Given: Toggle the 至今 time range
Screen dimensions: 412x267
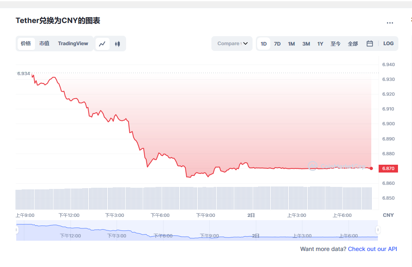Looking at the screenshot, I should tap(335, 43).
